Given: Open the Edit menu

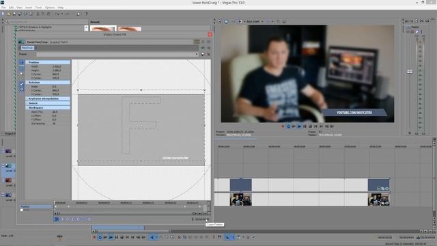Looking at the screenshot, I should 11,8.
